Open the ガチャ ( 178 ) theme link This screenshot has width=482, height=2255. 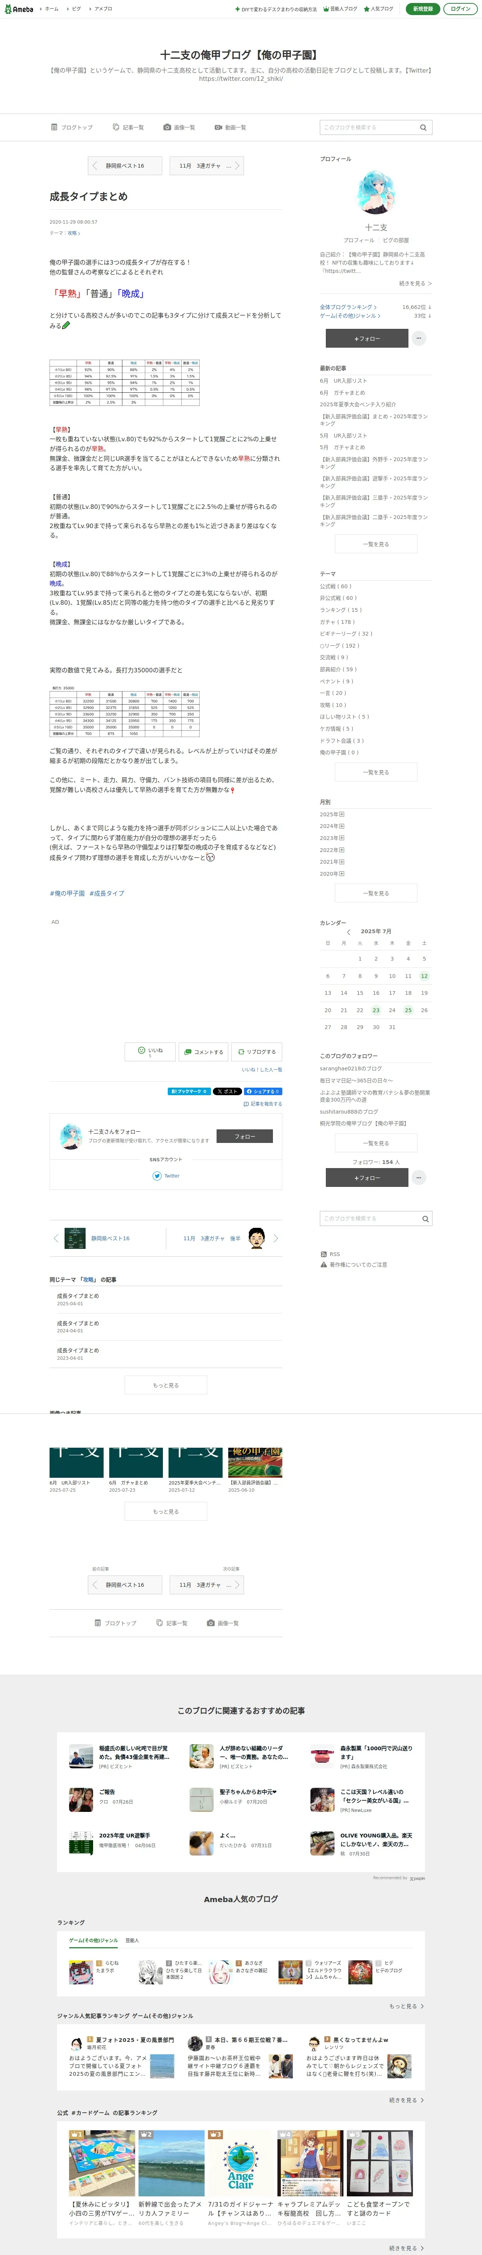[337, 622]
